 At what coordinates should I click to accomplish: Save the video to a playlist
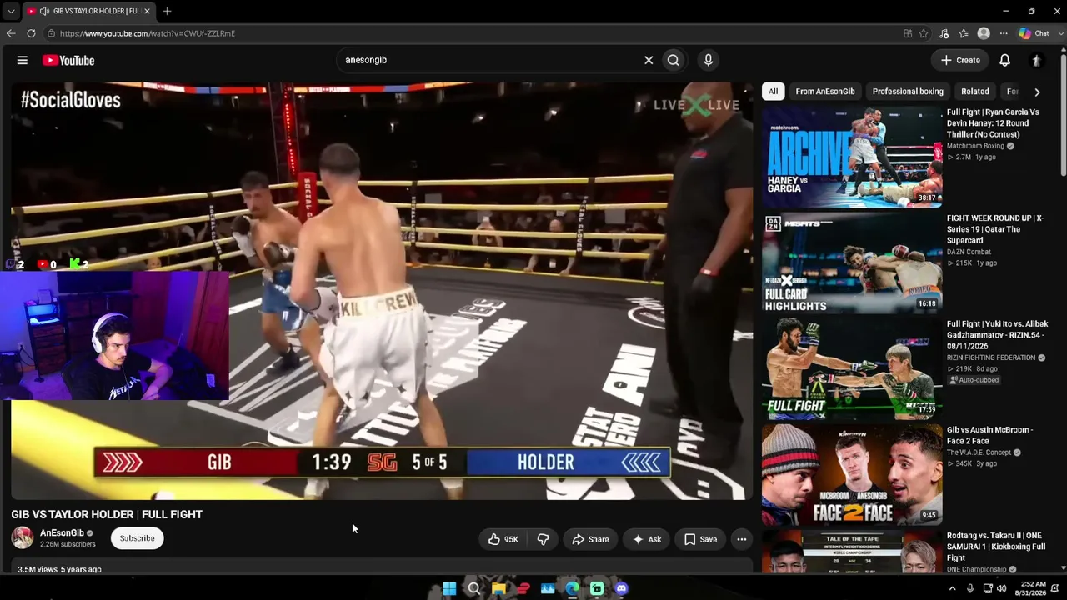[x=700, y=539]
